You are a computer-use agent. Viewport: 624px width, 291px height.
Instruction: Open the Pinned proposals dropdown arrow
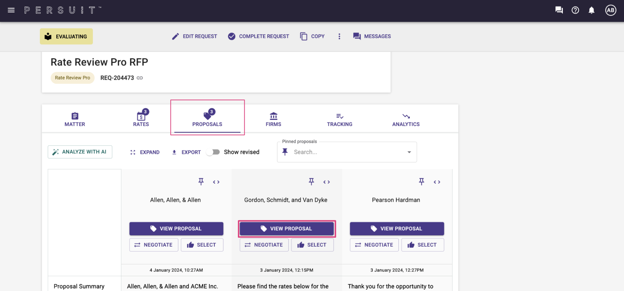(409, 152)
